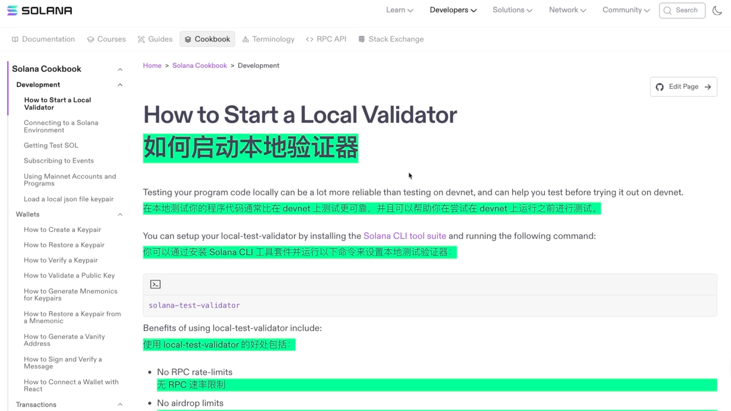Expand the Development sidebar section
Viewport: 731px width, 411px height.
[x=119, y=84]
